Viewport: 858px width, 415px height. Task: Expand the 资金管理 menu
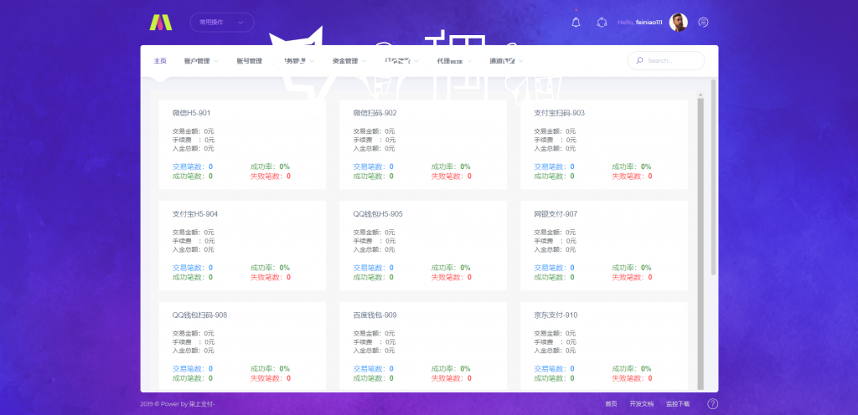click(349, 61)
